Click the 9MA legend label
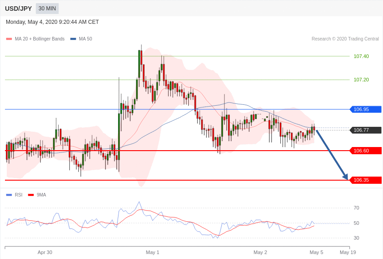The width and height of the screenshot is (383, 259). pyautogui.click(x=41, y=195)
